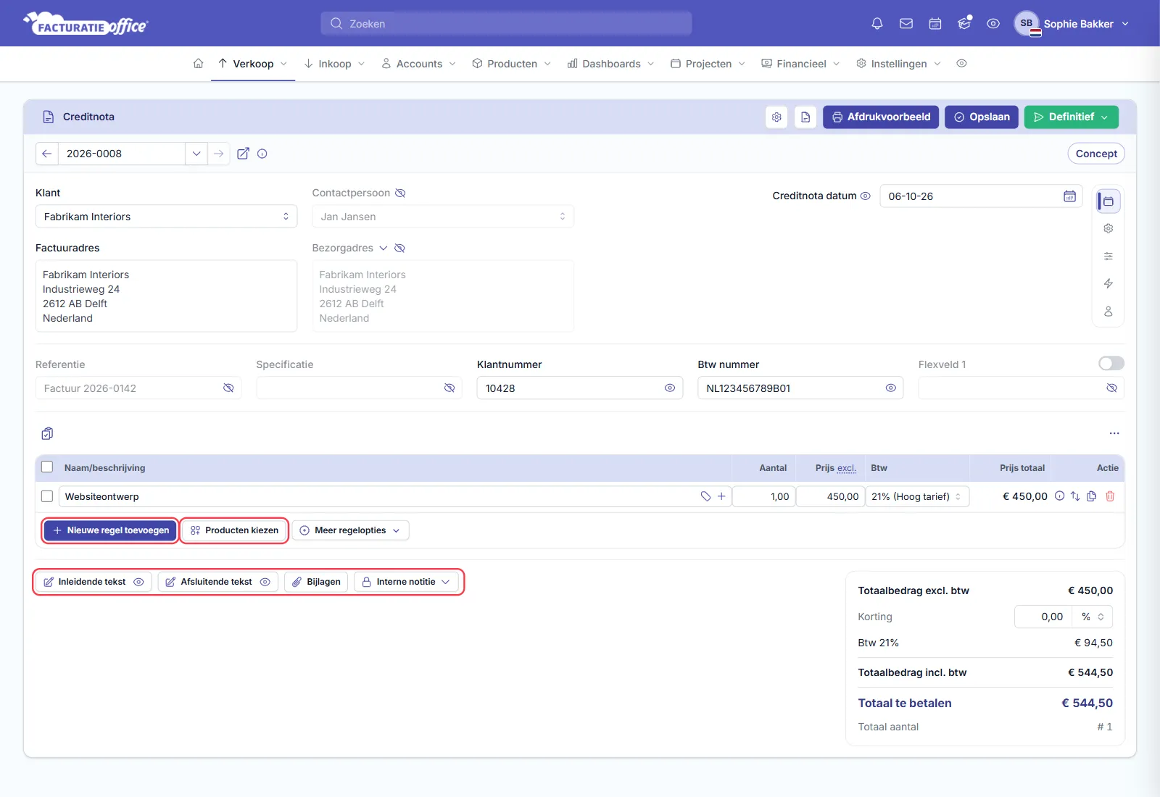Open the sidebar lightning bolt actions icon

(x=1108, y=284)
